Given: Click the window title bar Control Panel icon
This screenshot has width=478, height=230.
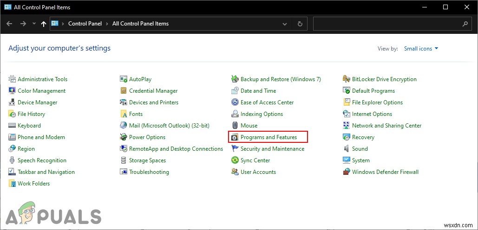Looking at the screenshot, I should pyautogui.click(x=8, y=7).
